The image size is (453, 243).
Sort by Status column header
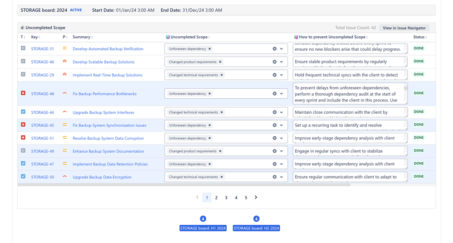coord(420,37)
